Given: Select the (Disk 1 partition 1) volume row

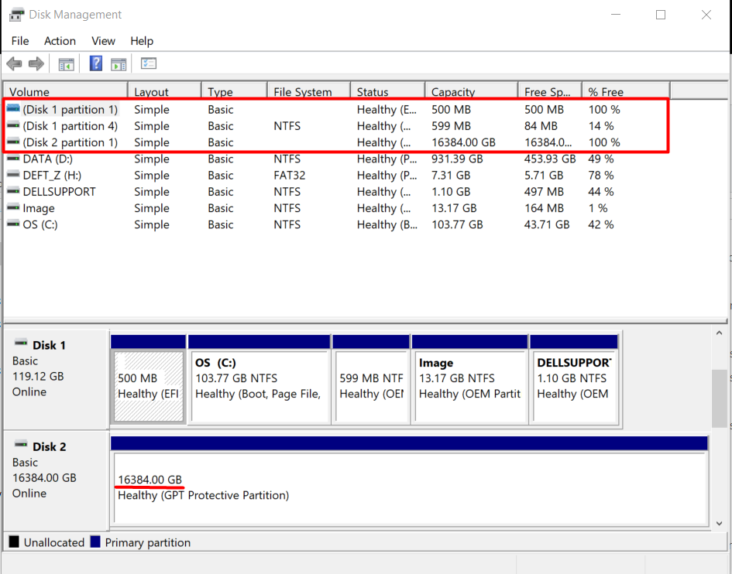Looking at the screenshot, I should (336, 110).
